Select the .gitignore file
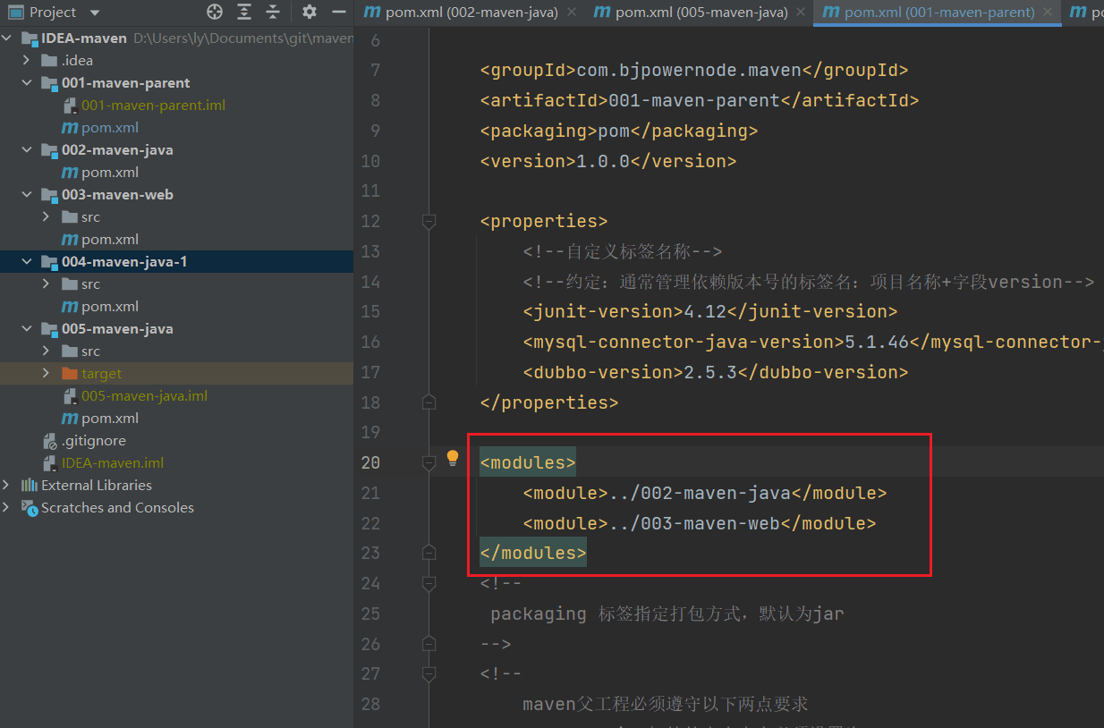 (x=93, y=441)
